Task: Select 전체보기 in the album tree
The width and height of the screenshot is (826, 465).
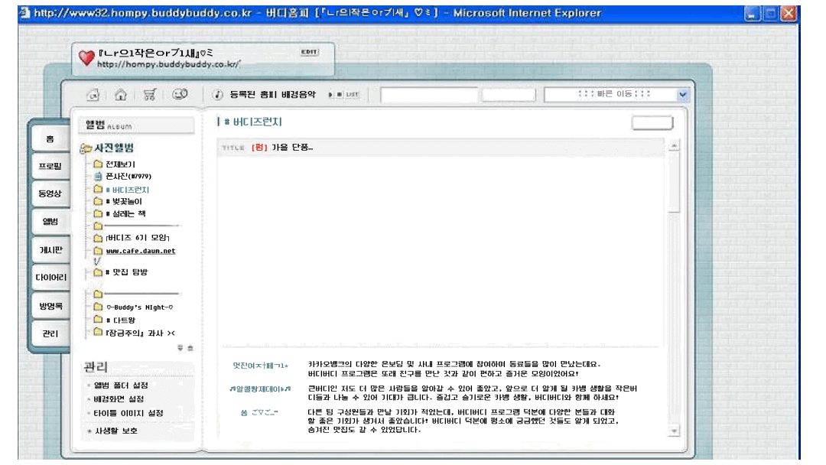Action: coord(120,164)
